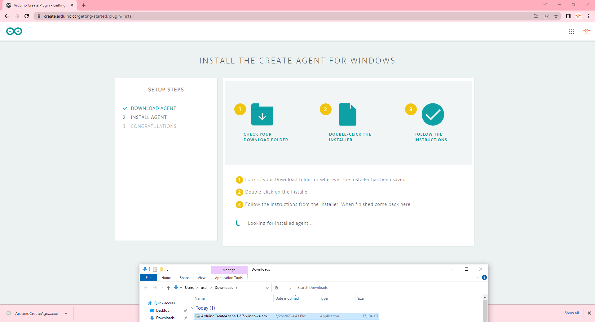Open a new browser tab

(x=84, y=5)
